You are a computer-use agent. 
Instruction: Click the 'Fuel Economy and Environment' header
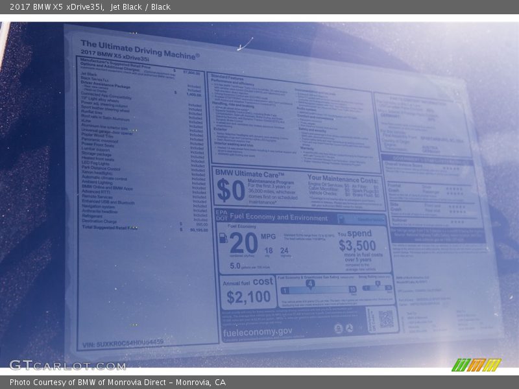pyautogui.click(x=279, y=217)
